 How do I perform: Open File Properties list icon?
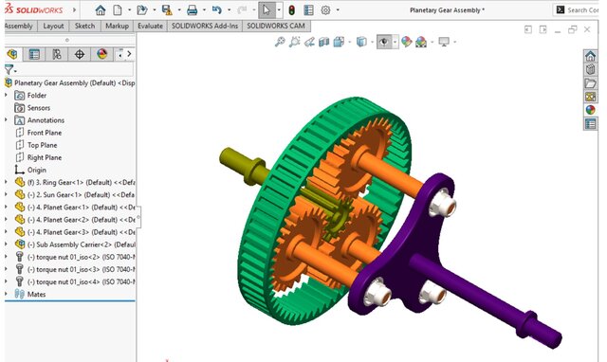[x=308, y=10]
